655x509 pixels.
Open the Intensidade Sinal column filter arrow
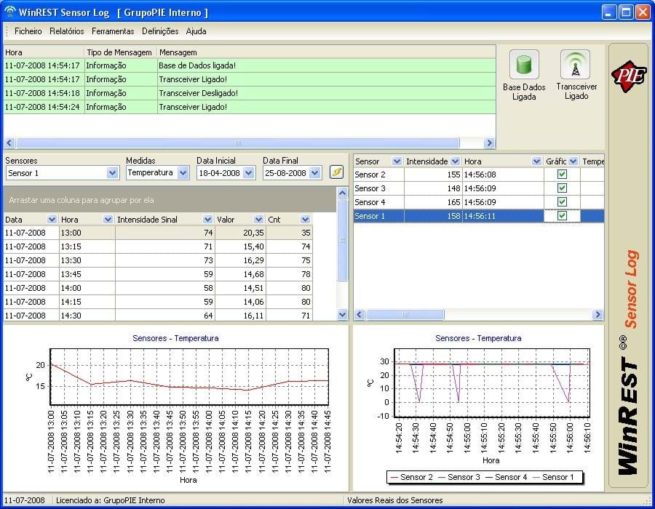pyautogui.click(x=207, y=220)
